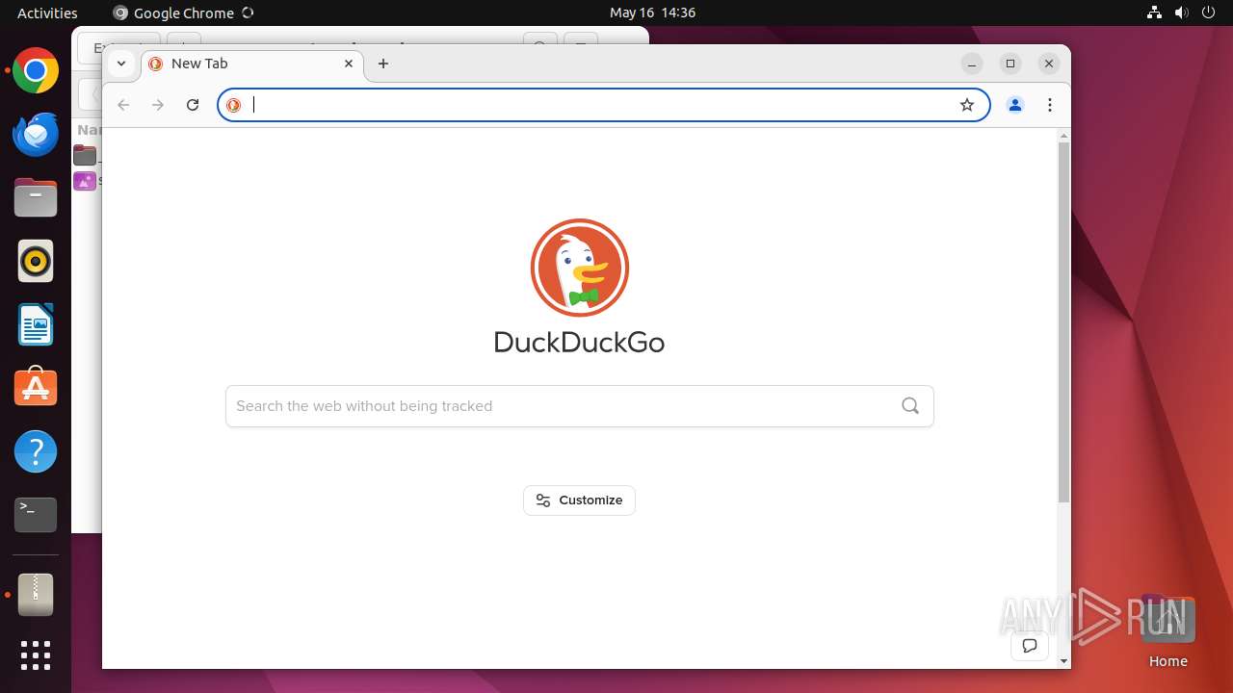1233x693 pixels.
Task: Open the feedback chat bubble icon
Action: pos(1030,646)
